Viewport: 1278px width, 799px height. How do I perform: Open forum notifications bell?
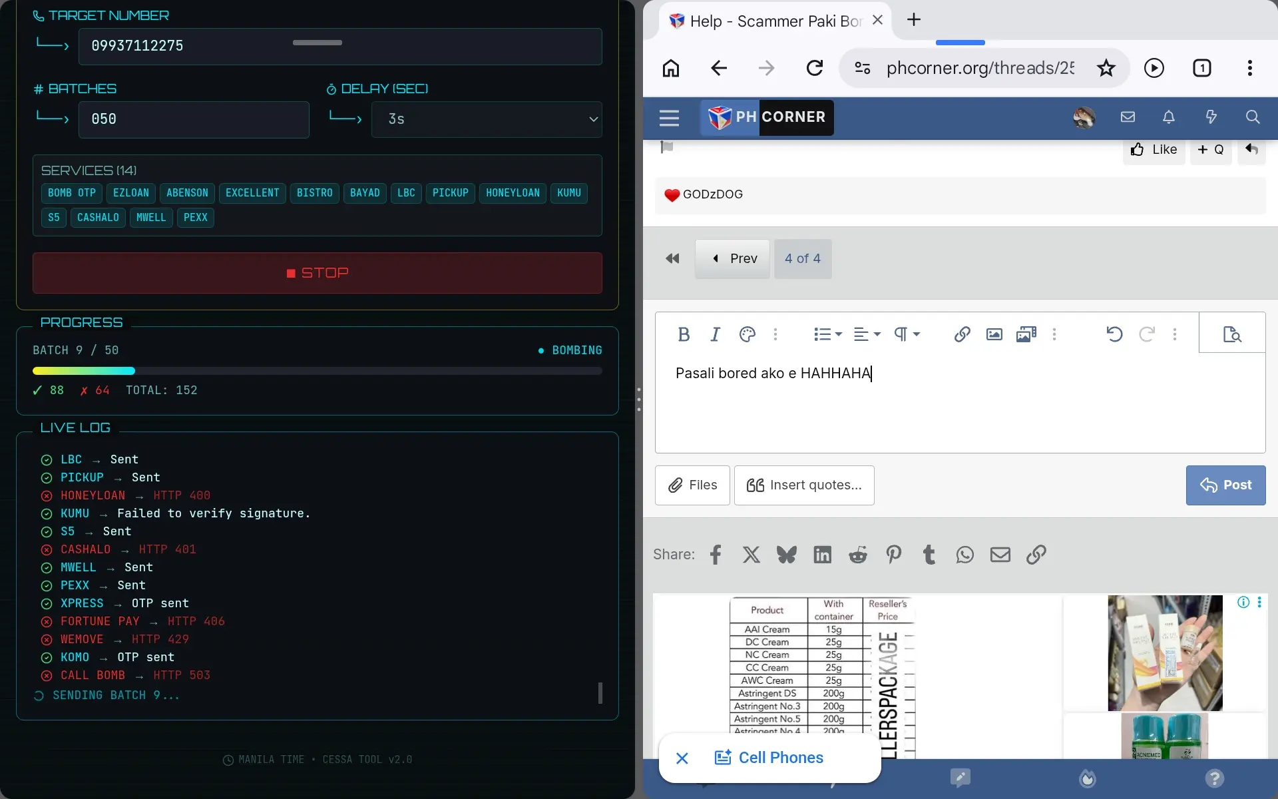pos(1169,117)
